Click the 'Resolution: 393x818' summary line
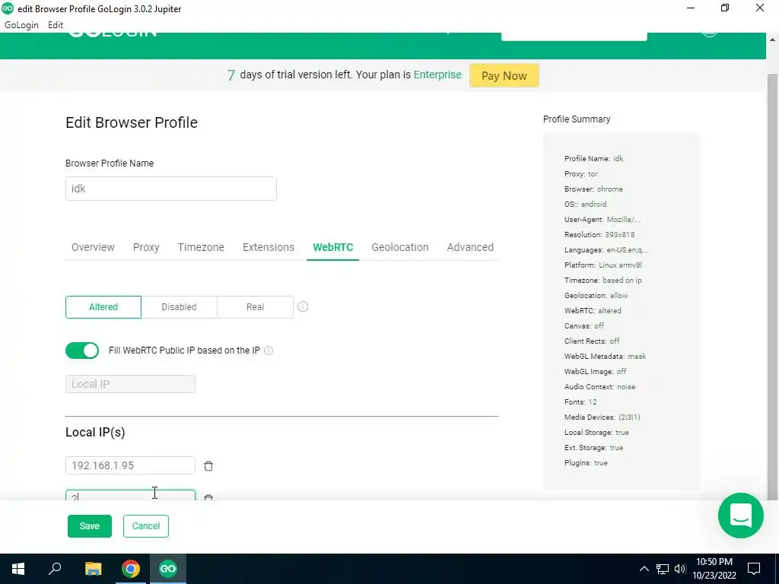 tap(599, 234)
